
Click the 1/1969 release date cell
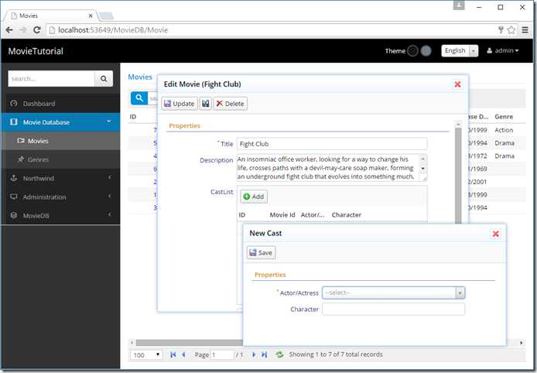[x=477, y=169]
